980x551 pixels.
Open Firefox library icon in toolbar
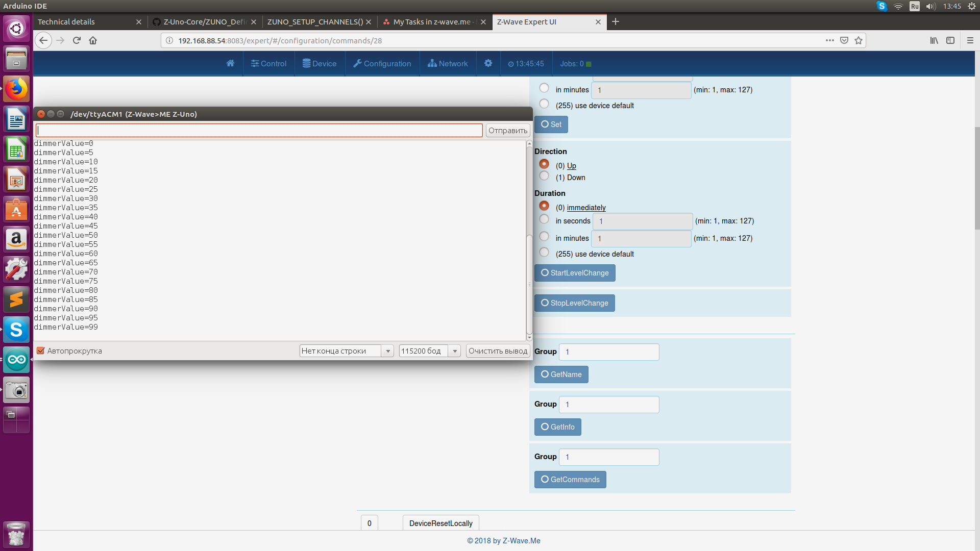(934, 40)
